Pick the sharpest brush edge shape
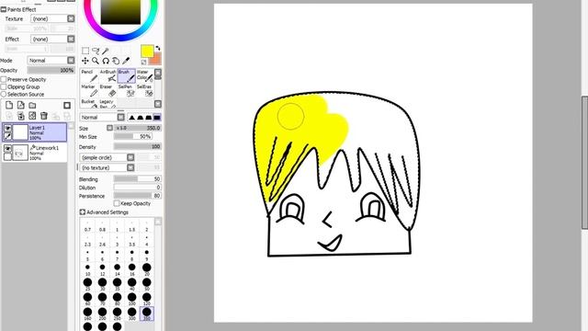 [131, 118]
